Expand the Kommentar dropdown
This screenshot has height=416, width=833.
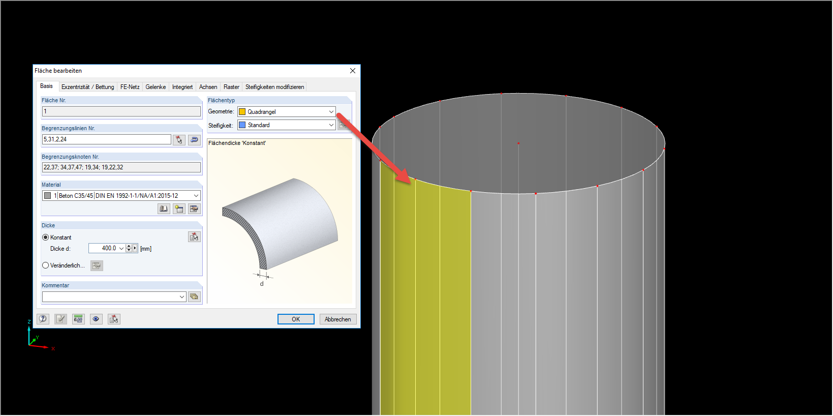point(182,296)
